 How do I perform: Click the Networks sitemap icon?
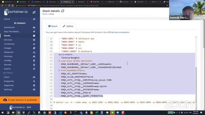click(x=34, y=52)
